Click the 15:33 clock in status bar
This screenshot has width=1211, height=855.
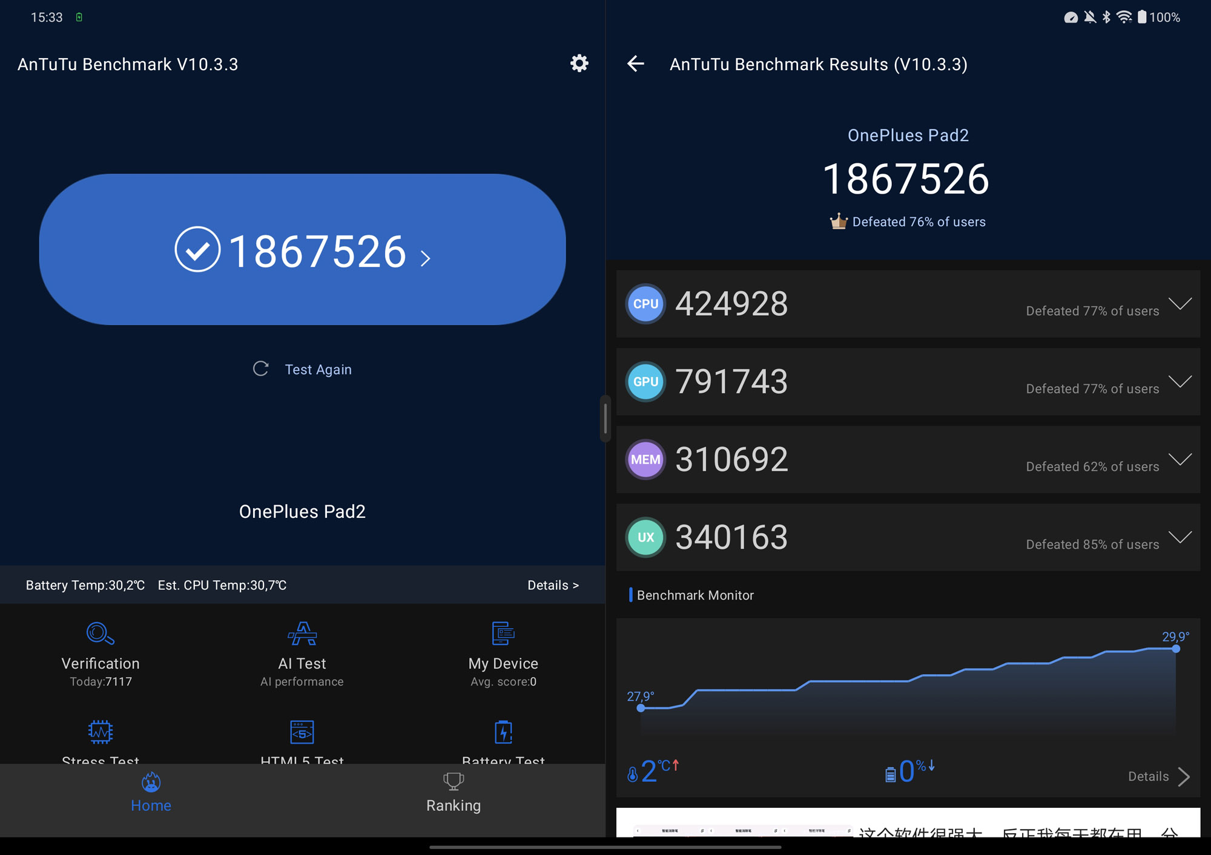[x=47, y=17]
